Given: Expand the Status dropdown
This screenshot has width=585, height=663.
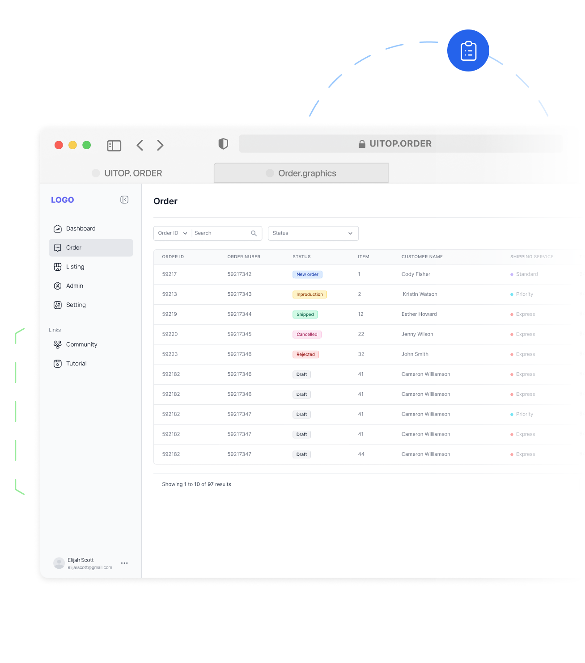Looking at the screenshot, I should pos(313,233).
